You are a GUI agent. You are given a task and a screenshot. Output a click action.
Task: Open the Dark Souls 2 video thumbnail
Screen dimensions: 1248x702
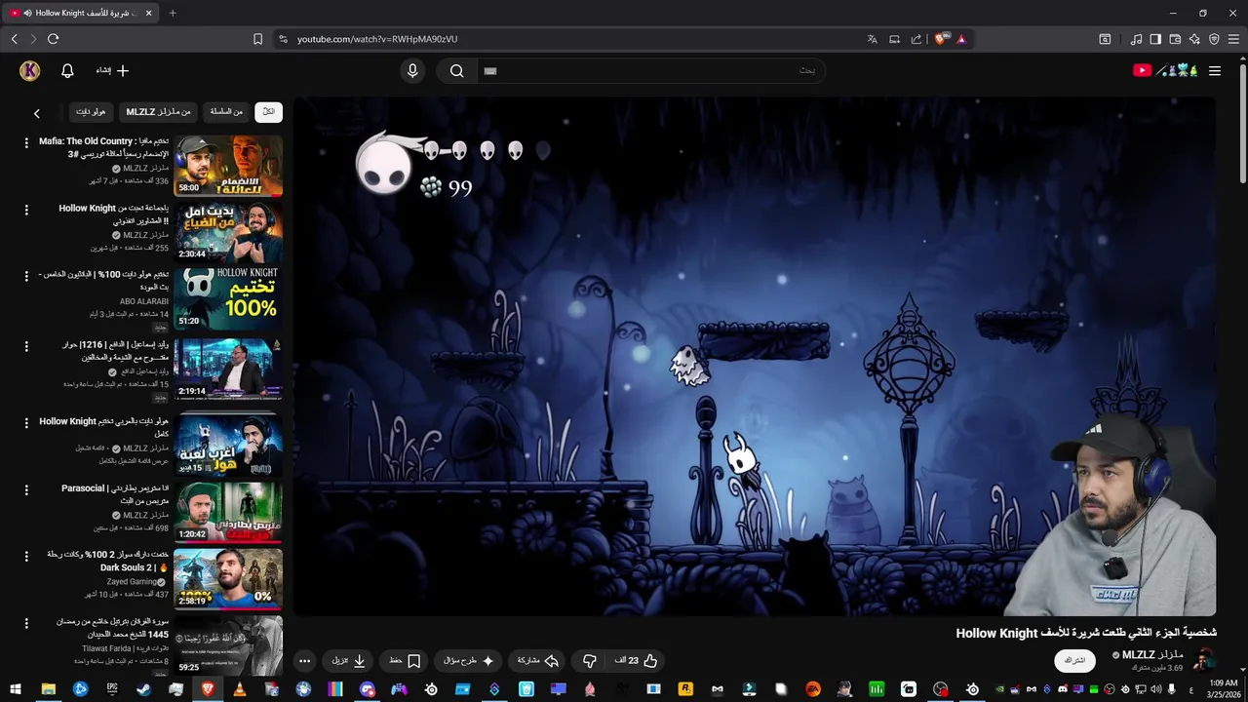[228, 578]
